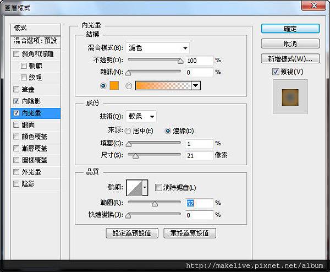Enable the 緞面 checkbox
Viewport: 330px width, 272px height.
point(16,125)
